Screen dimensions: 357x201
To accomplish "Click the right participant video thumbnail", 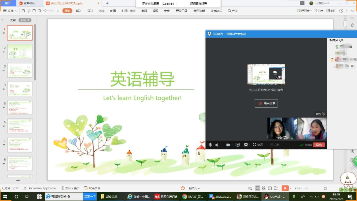I will click(x=312, y=129).
